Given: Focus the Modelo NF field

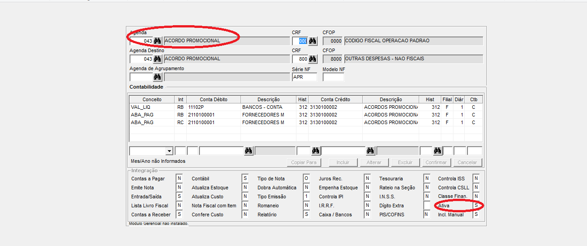Looking at the screenshot, I should [x=333, y=77].
